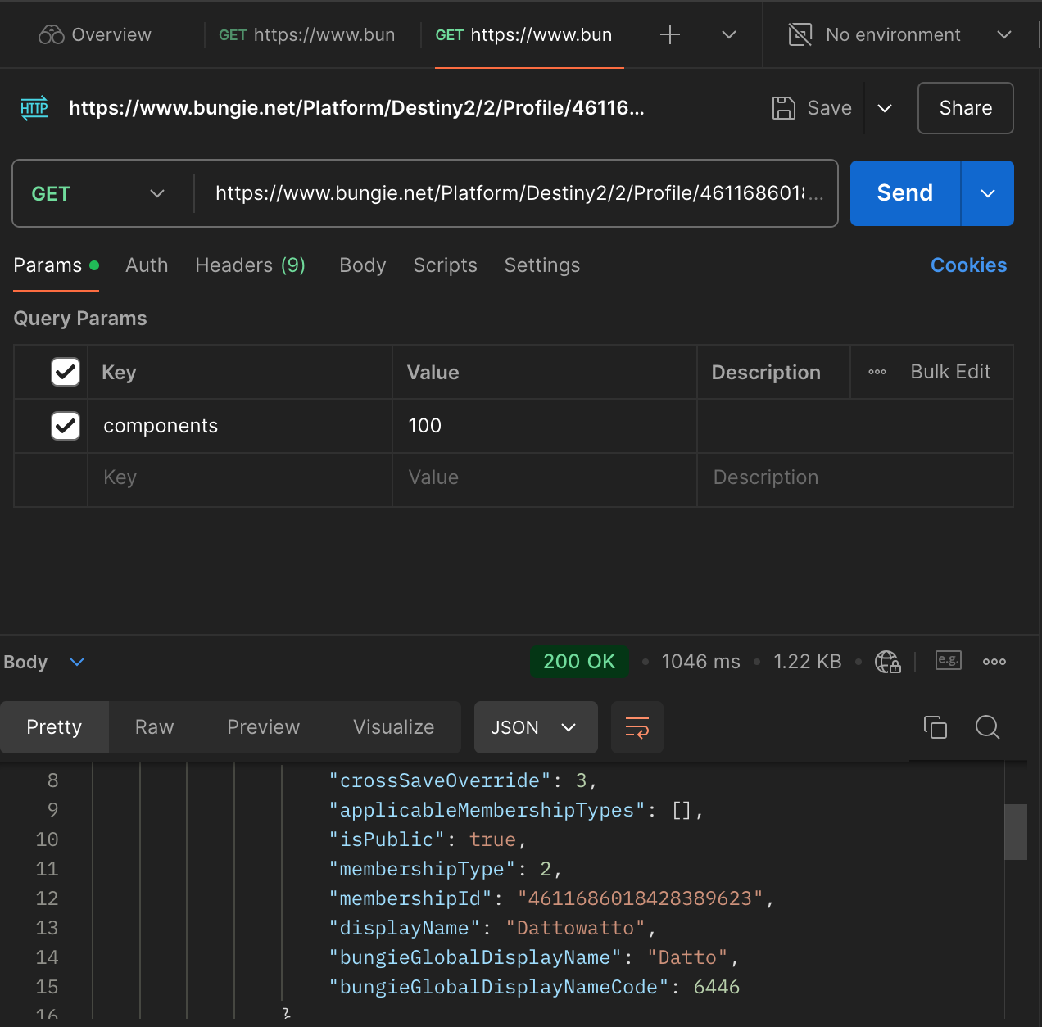Select the Params tab
Screen dimensions: 1042x1027
(x=56, y=265)
